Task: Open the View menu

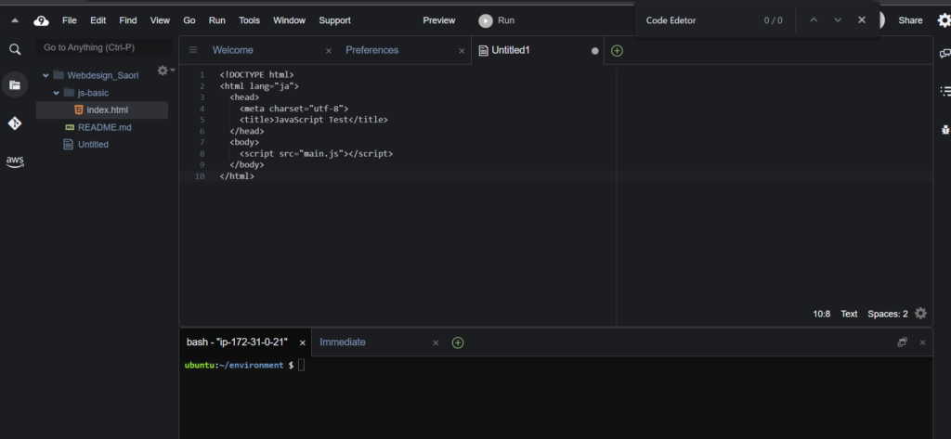Action: [160, 20]
